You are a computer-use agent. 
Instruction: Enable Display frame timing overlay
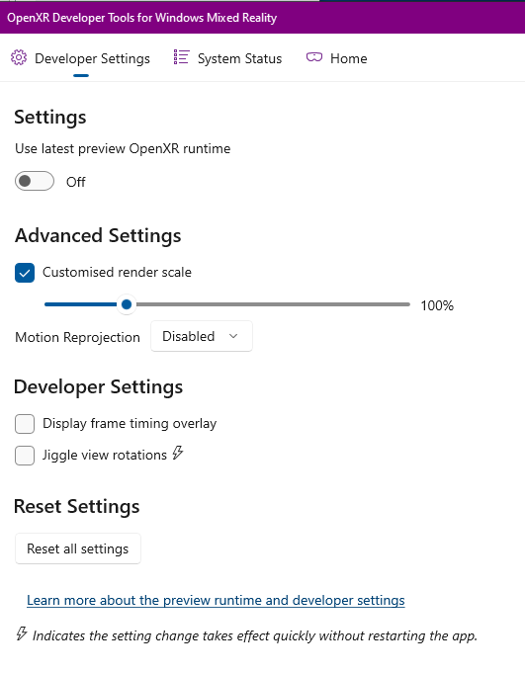coord(25,424)
